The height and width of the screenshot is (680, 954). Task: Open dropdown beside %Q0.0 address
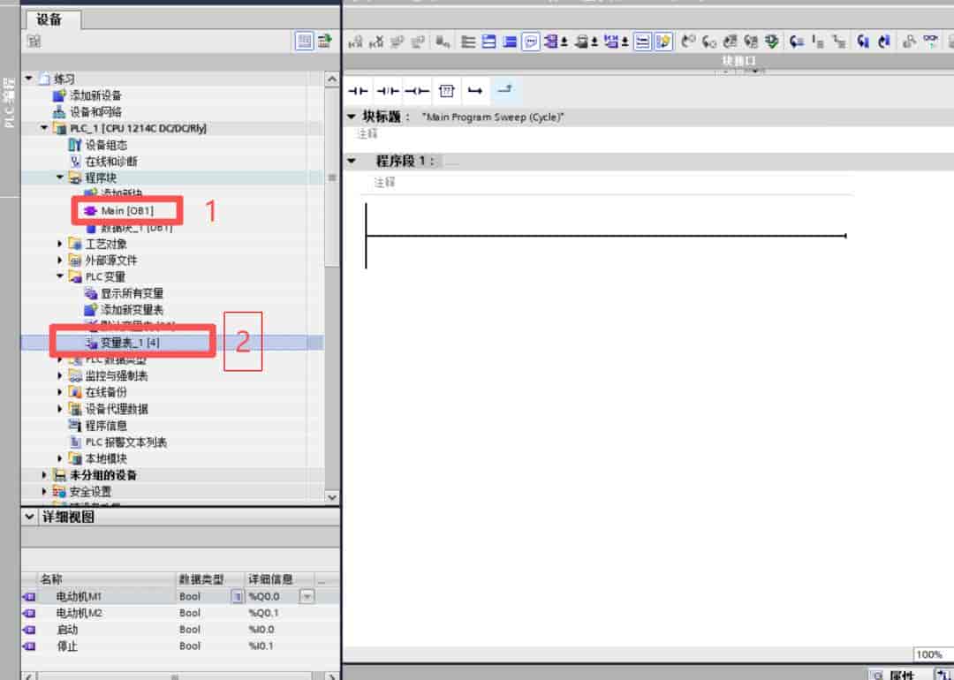pyautogui.click(x=307, y=597)
